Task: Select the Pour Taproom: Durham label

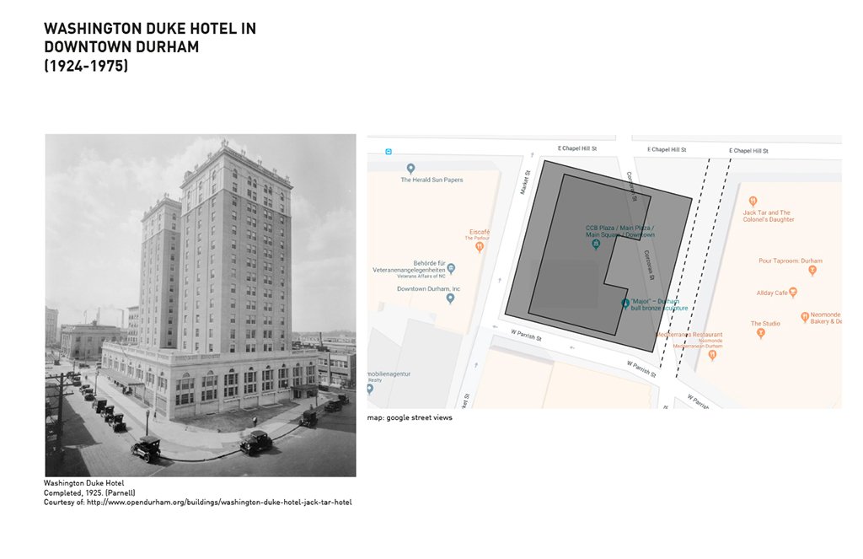Action: [x=791, y=261]
